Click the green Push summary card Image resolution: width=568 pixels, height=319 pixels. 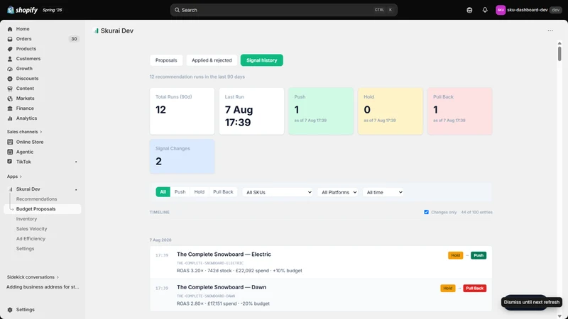click(x=321, y=111)
